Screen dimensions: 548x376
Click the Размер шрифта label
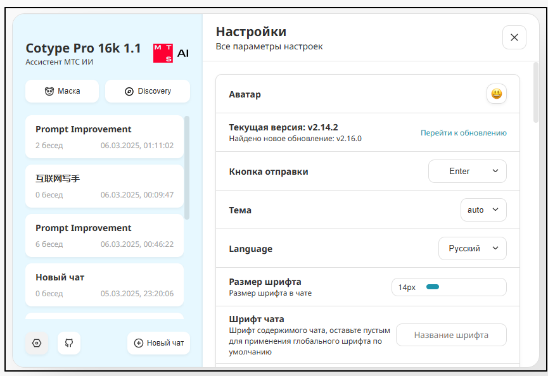click(265, 282)
